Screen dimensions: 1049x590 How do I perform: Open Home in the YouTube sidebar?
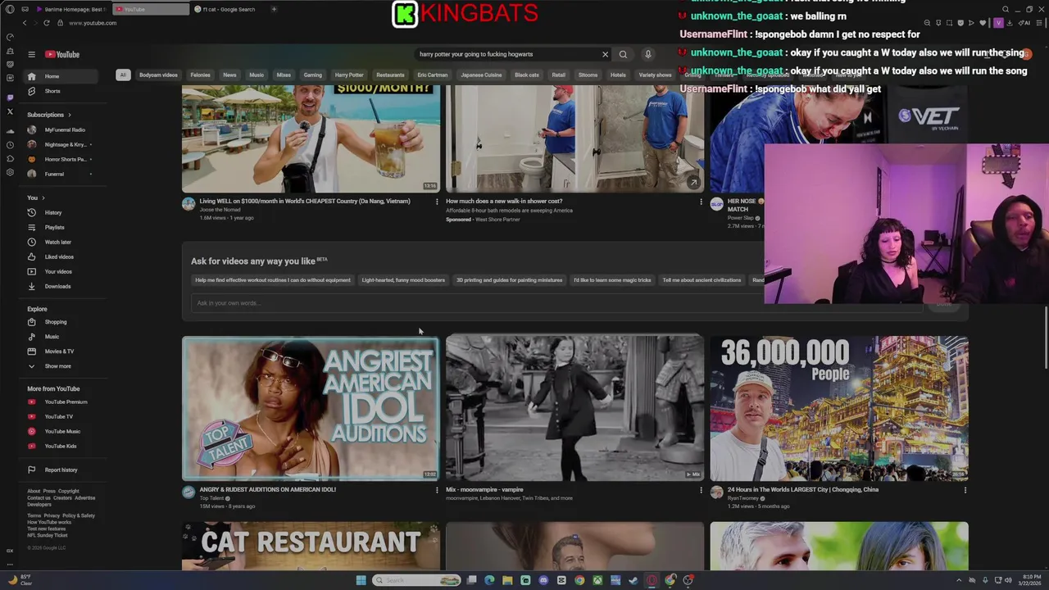click(62, 76)
